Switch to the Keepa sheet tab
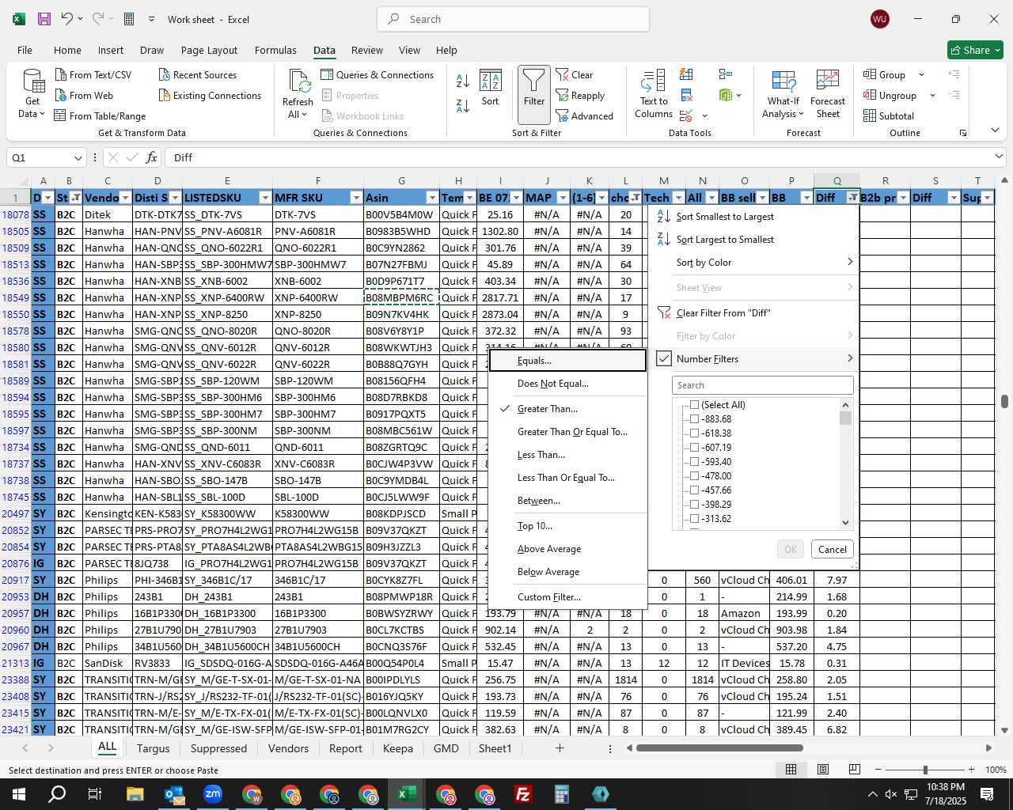Image resolution: width=1013 pixels, height=810 pixels. 398,748
